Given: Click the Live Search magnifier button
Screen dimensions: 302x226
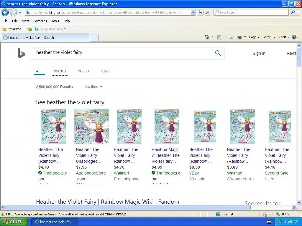Looking at the screenshot, I should click(x=293, y=12).
